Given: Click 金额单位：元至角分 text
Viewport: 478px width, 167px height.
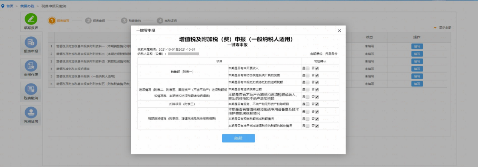Looking at the screenshot, I should click(x=323, y=54).
